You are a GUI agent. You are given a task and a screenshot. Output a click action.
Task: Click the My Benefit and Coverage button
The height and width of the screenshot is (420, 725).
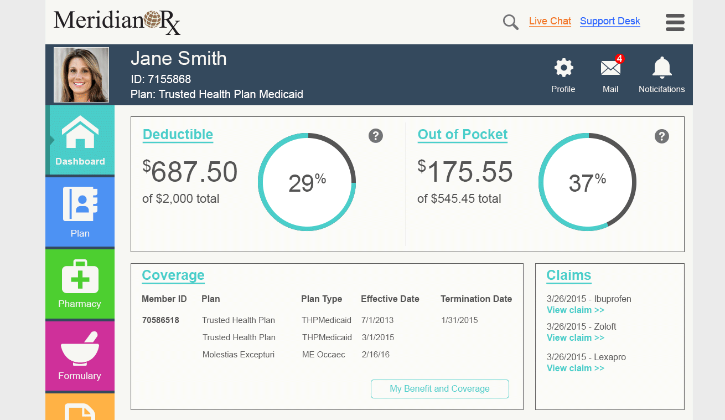[440, 389]
